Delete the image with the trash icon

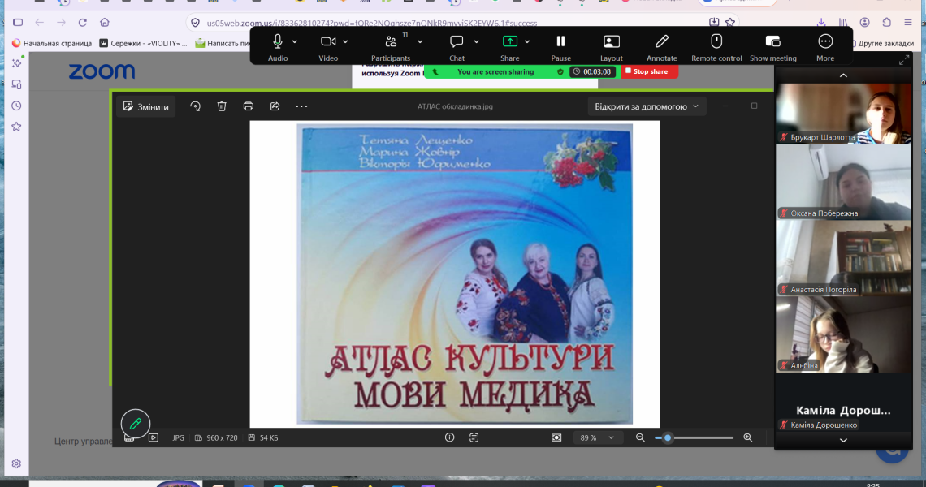pyautogui.click(x=222, y=106)
